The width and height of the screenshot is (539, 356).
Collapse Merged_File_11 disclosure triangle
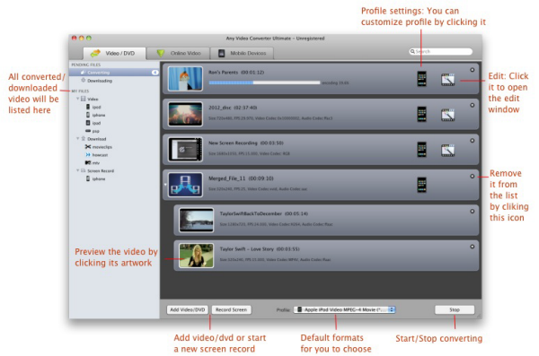pyautogui.click(x=165, y=185)
